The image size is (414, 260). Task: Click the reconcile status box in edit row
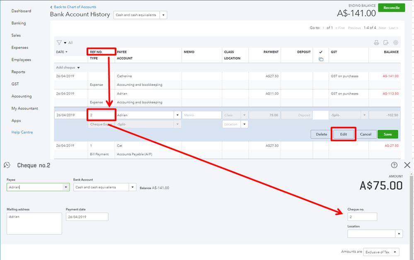(x=320, y=115)
